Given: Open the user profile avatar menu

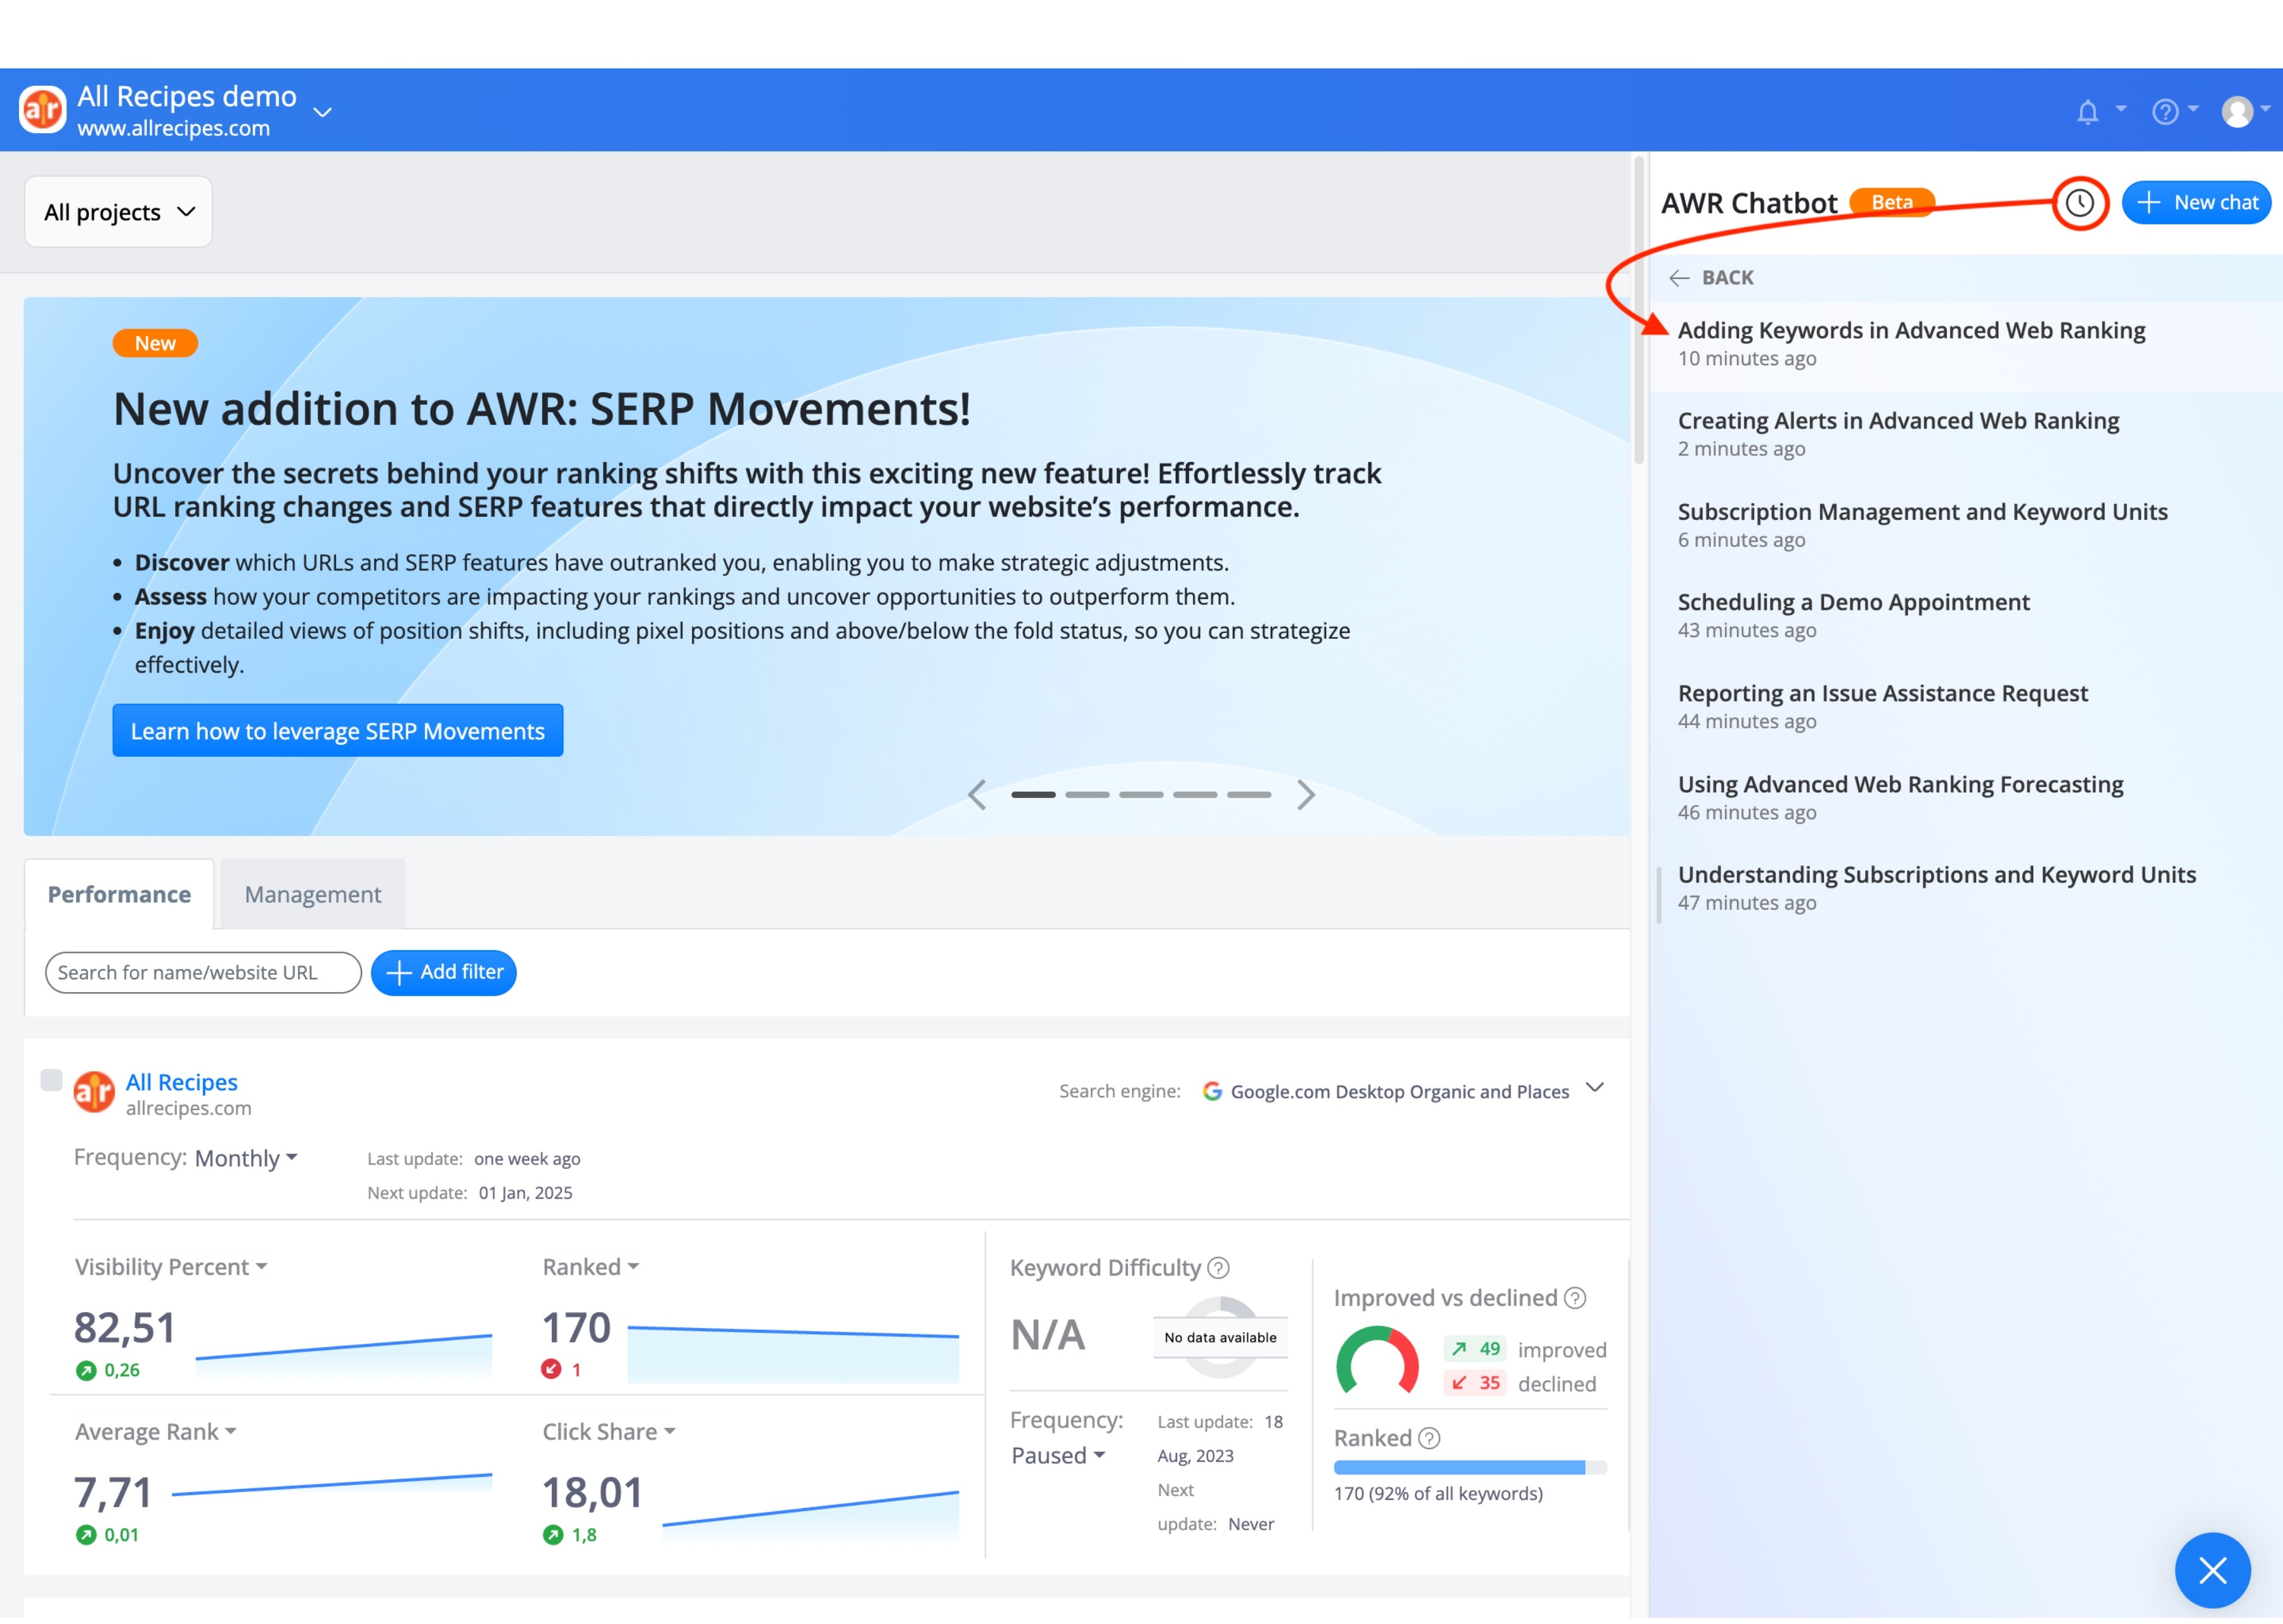Looking at the screenshot, I should 2237,111.
